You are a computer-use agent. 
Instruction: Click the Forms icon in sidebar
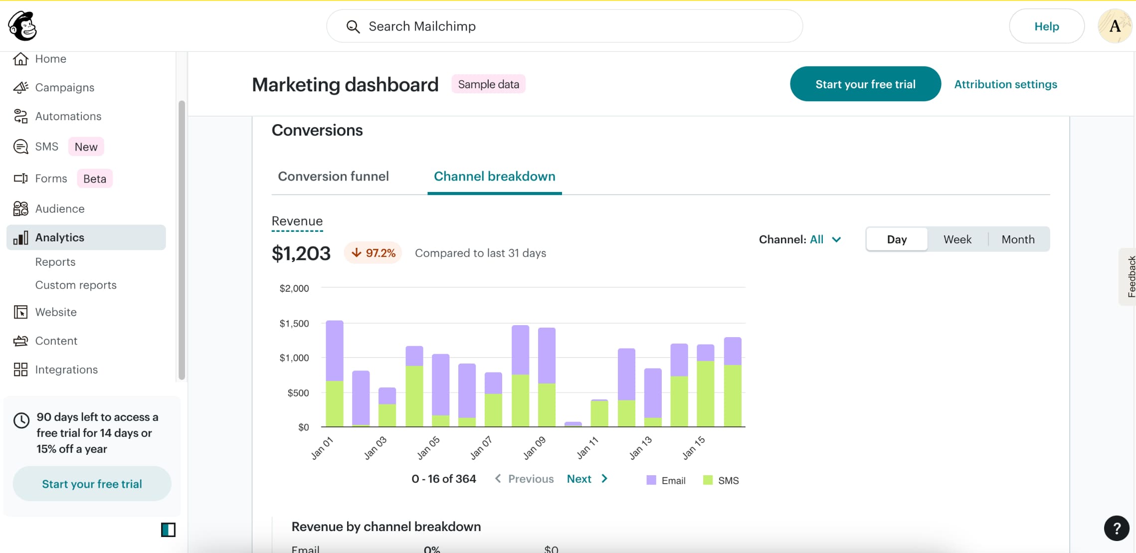20,179
